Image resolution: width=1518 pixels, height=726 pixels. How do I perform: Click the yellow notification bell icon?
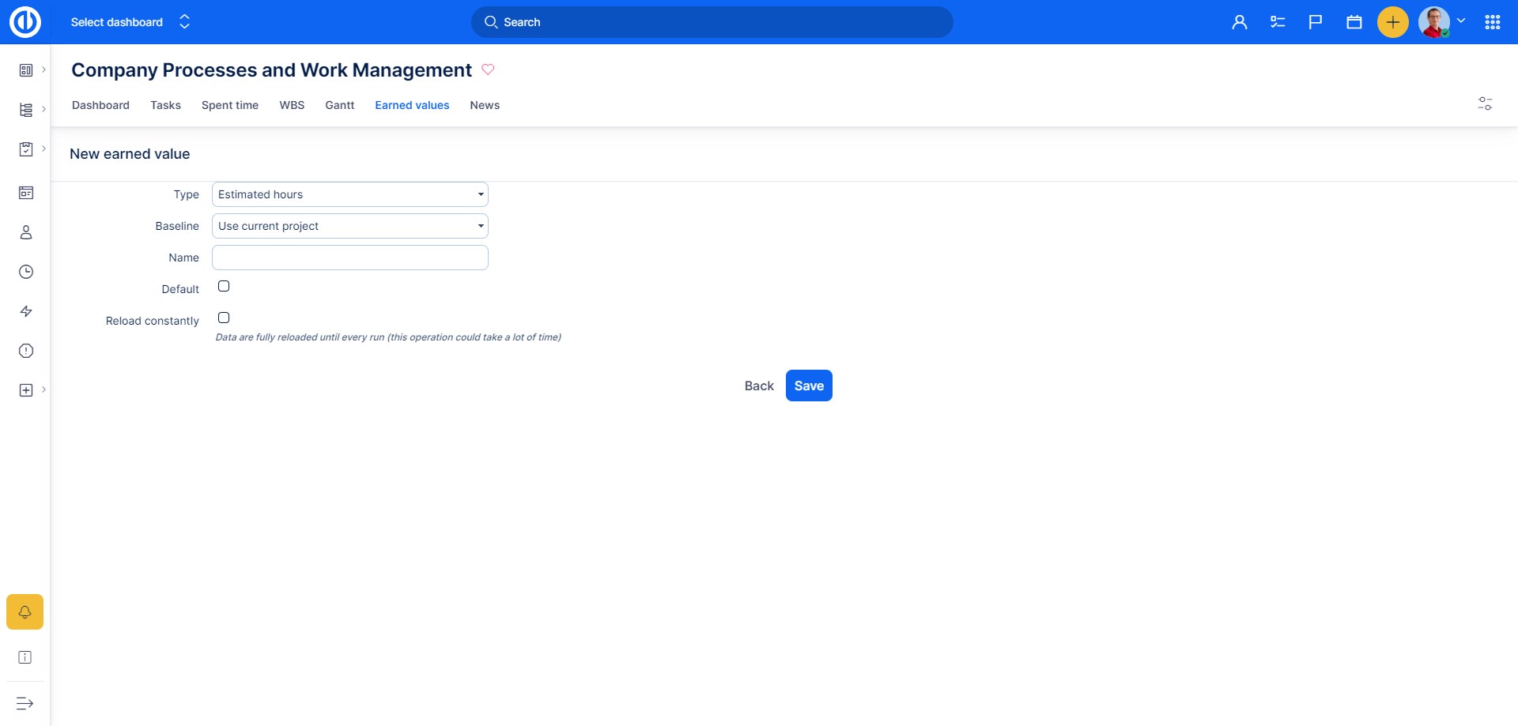pos(25,612)
